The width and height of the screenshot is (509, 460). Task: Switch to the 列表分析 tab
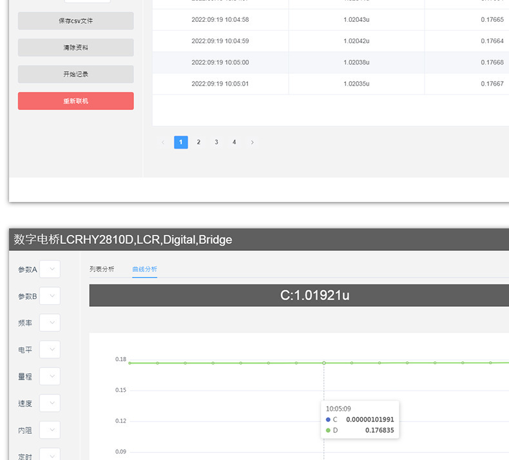click(x=102, y=269)
